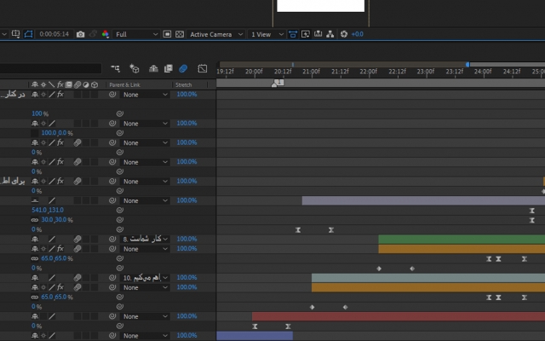This screenshot has width=545, height=341.
Task: Open parent dropdown of the red bar layer
Action: (x=145, y=316)
